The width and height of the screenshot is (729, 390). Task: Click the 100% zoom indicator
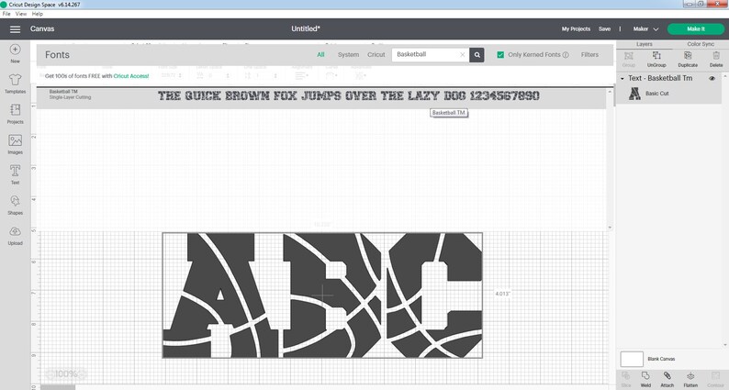click(x=66, y=374)
